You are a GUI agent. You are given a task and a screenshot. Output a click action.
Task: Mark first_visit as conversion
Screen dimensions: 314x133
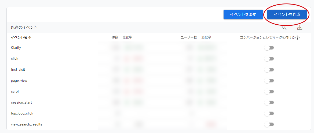tap(269, 70)
